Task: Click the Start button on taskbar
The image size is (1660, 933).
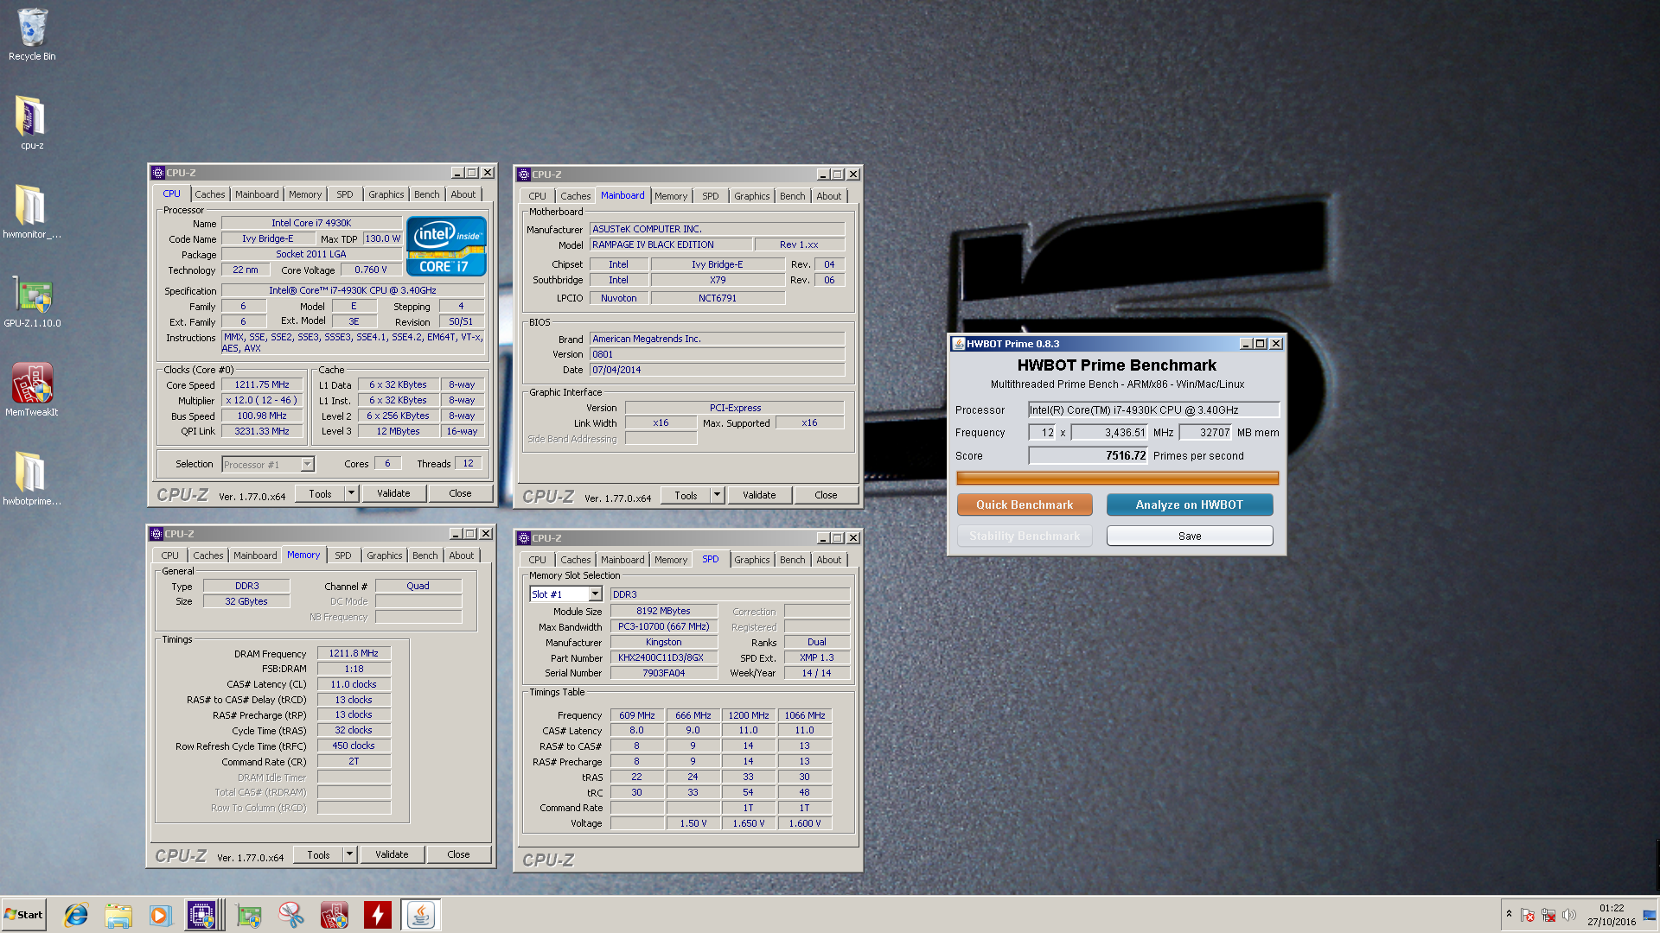Action: point(23,915)
